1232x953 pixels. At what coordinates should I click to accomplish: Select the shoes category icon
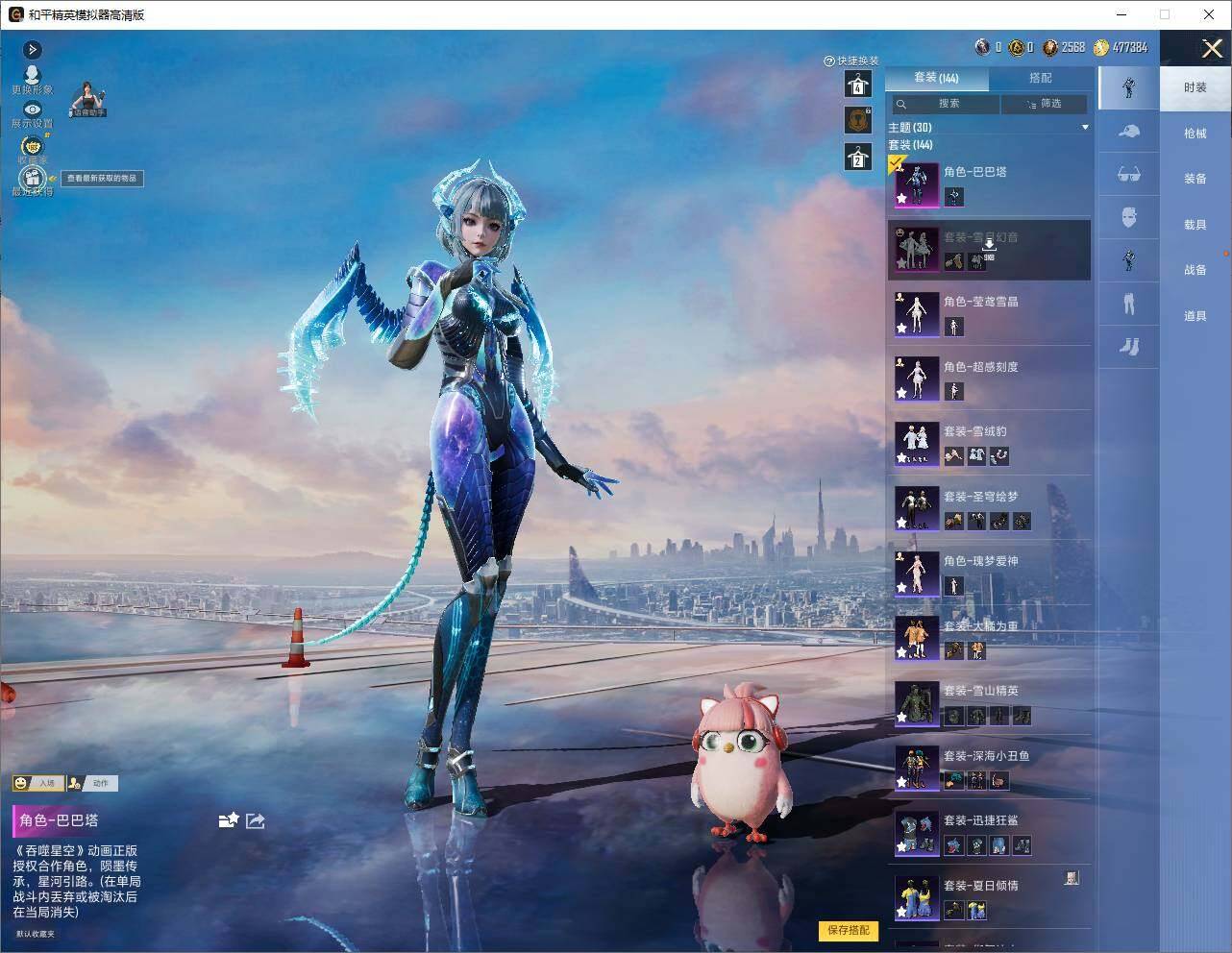tap(1128, 347)
